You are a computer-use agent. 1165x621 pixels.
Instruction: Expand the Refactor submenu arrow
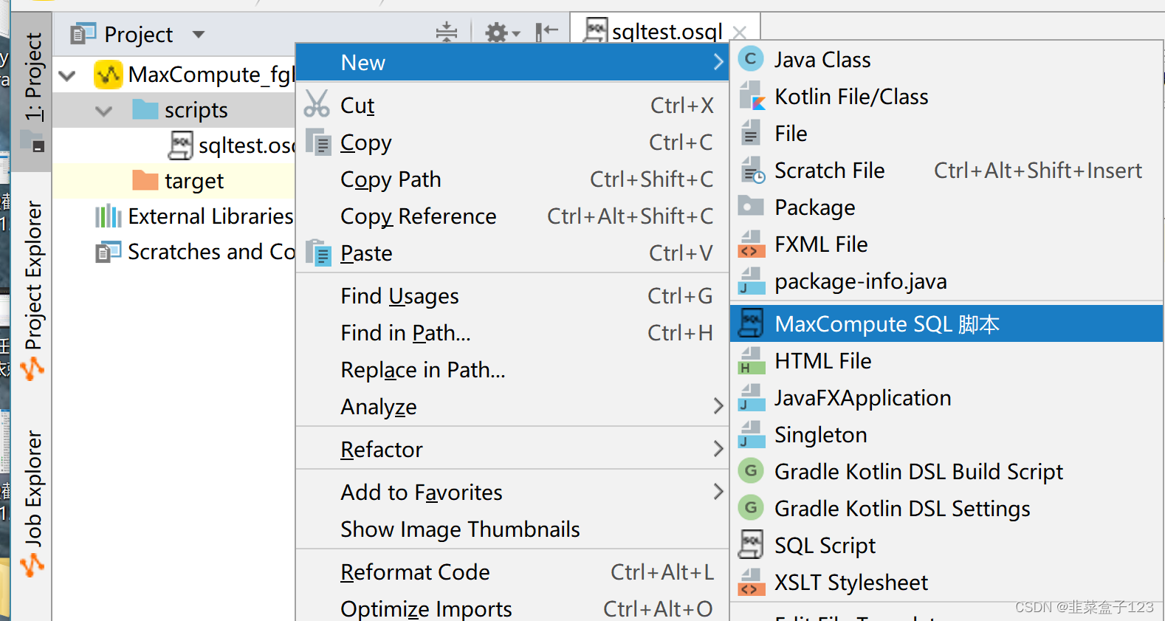pyautogui.click(x=718, y=449)
